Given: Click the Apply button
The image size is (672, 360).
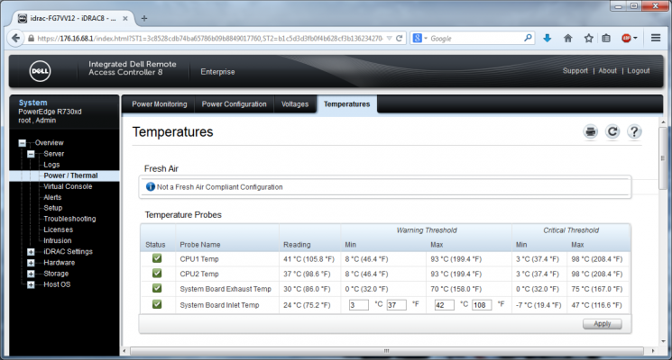Looking at the screenshot, I should point(603,324).
